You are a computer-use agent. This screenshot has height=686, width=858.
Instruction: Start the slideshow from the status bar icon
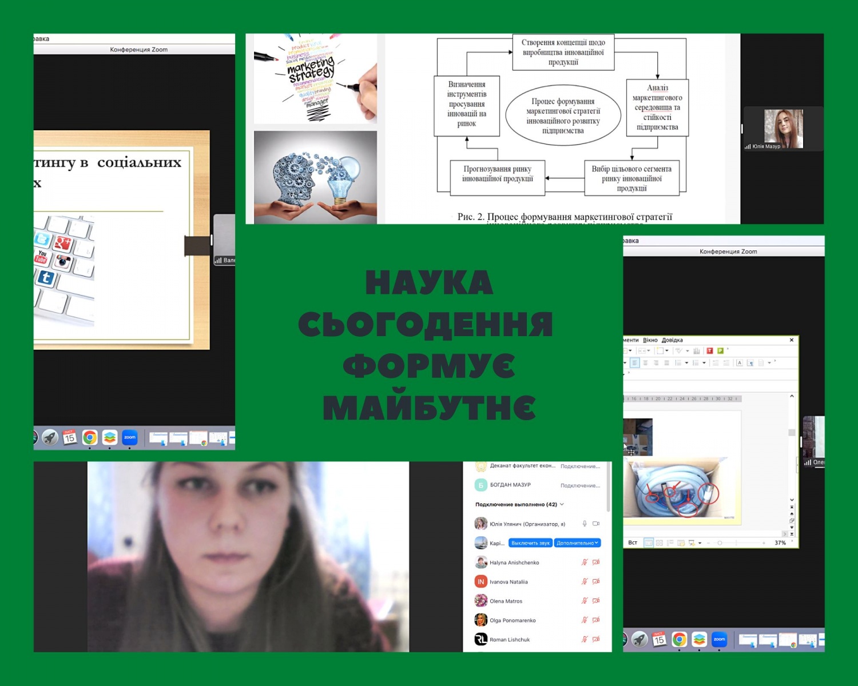[692, 543]
